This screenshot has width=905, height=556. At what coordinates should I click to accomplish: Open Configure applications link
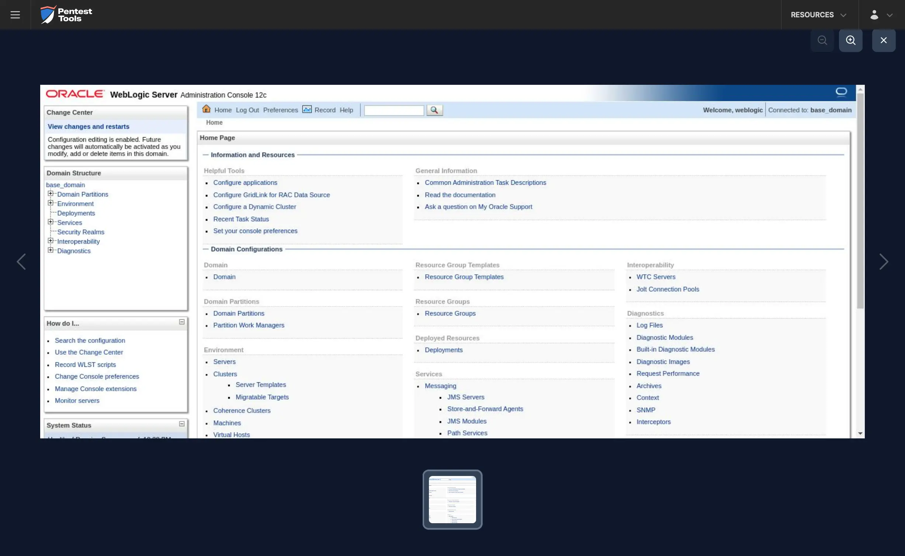pyautogui.click(x=245, y=183)
